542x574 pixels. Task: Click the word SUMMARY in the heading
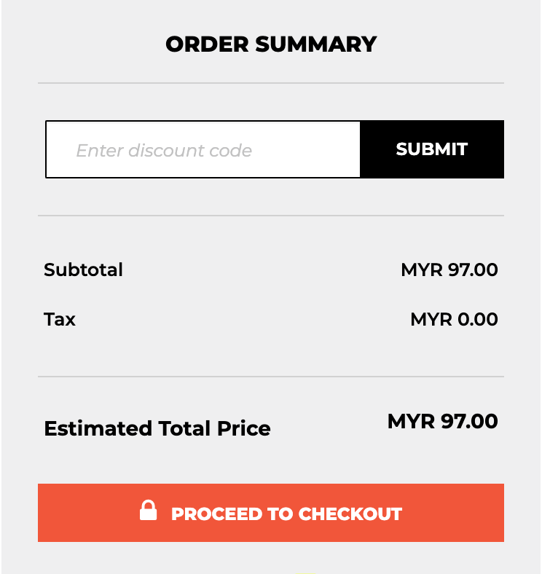tap(315, 44)
